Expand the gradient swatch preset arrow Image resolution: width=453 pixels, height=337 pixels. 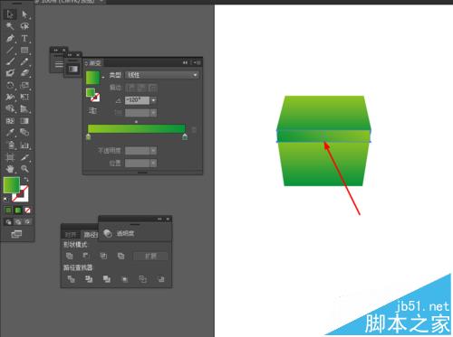coord(103,78)
